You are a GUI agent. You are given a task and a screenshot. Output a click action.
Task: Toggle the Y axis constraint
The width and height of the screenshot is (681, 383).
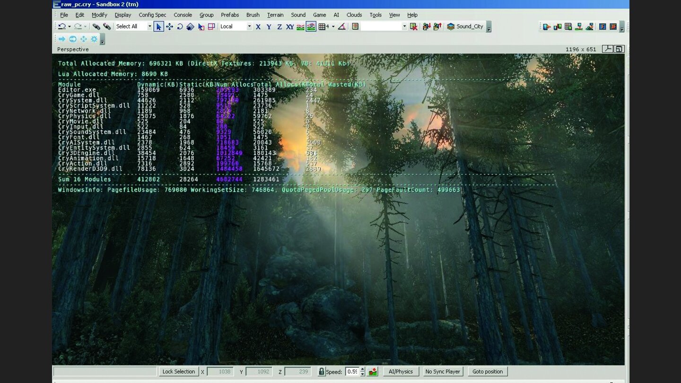point(269,26)
